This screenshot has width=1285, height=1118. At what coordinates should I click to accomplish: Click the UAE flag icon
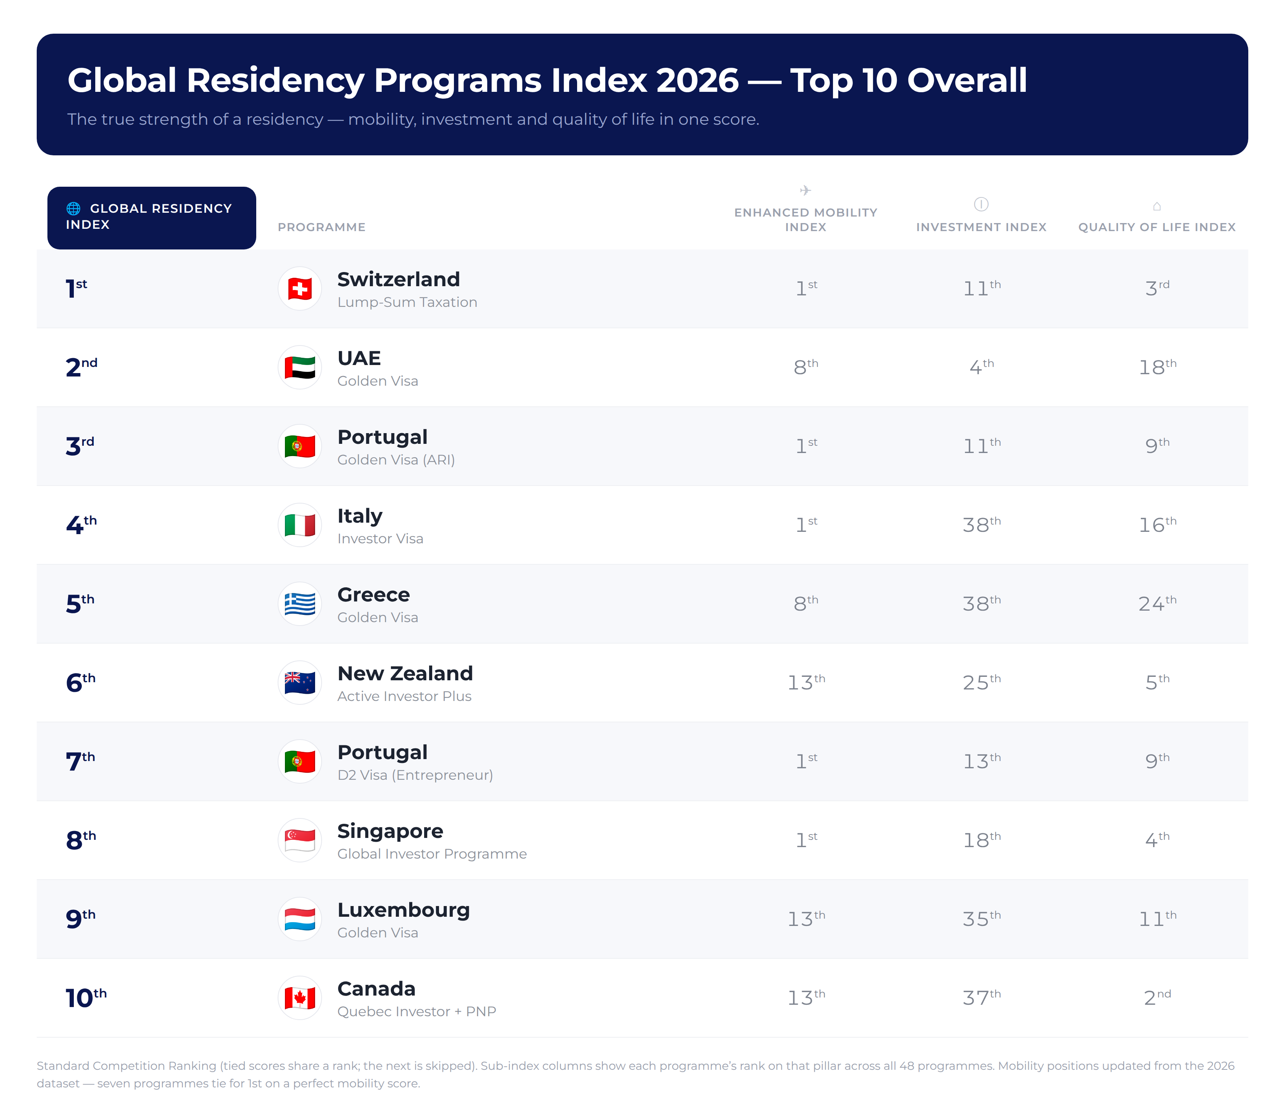coord(300,367)
